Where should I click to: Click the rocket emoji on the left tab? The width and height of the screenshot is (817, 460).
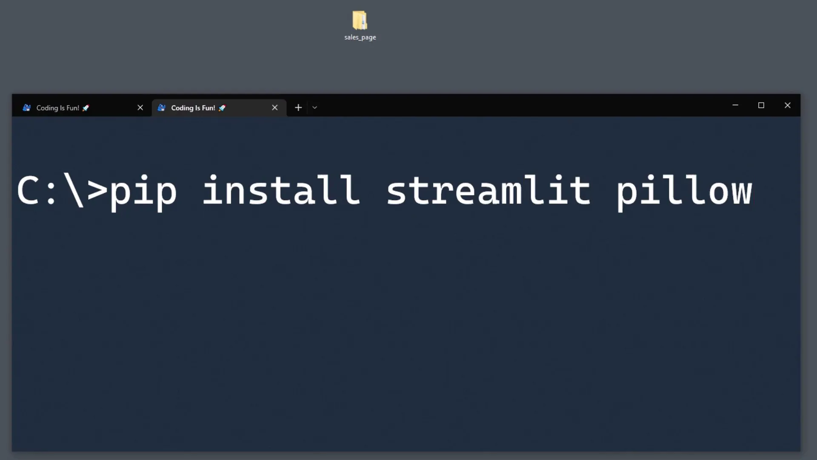click(86, 108)
